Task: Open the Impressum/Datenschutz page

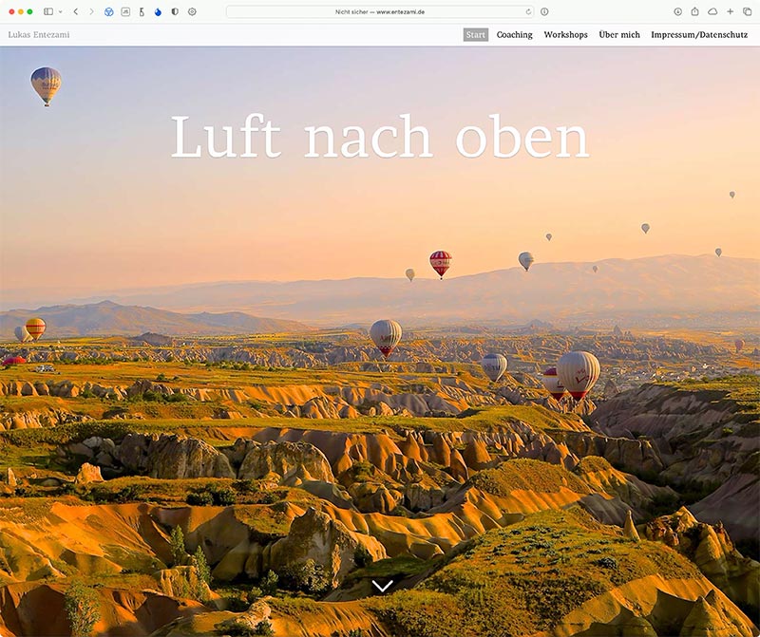Action: pyautogui.click(x=699, y=34)
